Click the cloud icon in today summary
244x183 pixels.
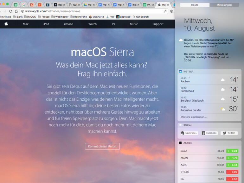[x=181, y=40]
